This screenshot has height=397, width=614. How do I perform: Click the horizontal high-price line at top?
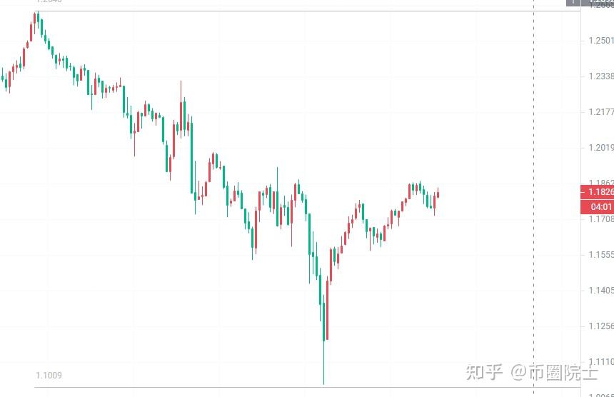(x=286, y=11)
